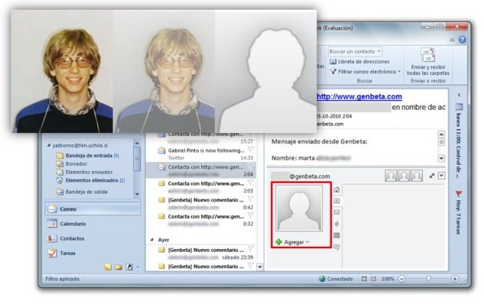484x307 pixels.
Task: Open the navigation pane configure buttons arrow
Action: click(138, 267)
